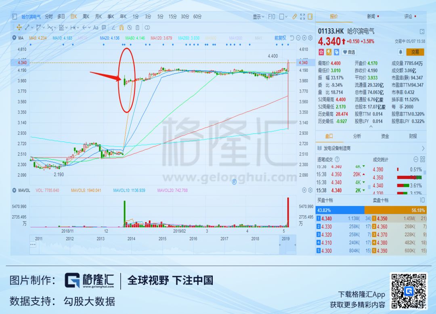
Task: Toggle the MA120 moving average line
Action: (x=161, y=38)
